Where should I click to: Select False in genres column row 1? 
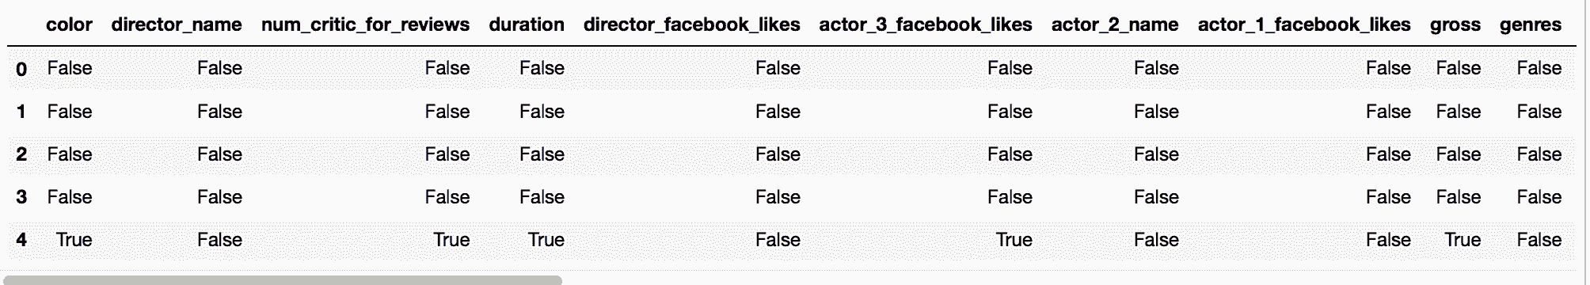1539,112
